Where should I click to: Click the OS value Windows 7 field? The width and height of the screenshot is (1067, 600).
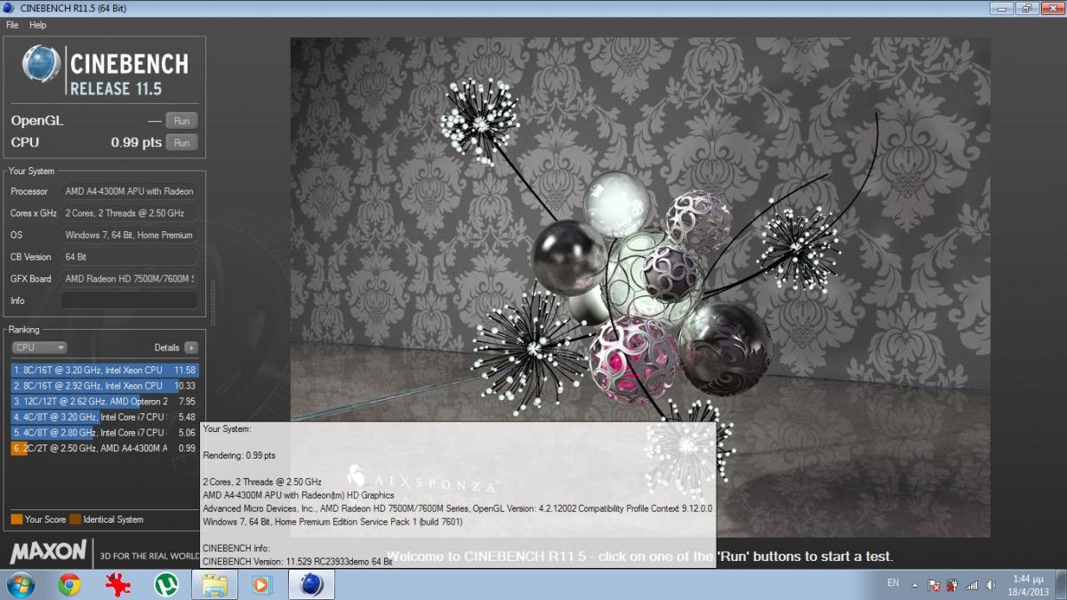pyautogui.click(x=130, y=236)
